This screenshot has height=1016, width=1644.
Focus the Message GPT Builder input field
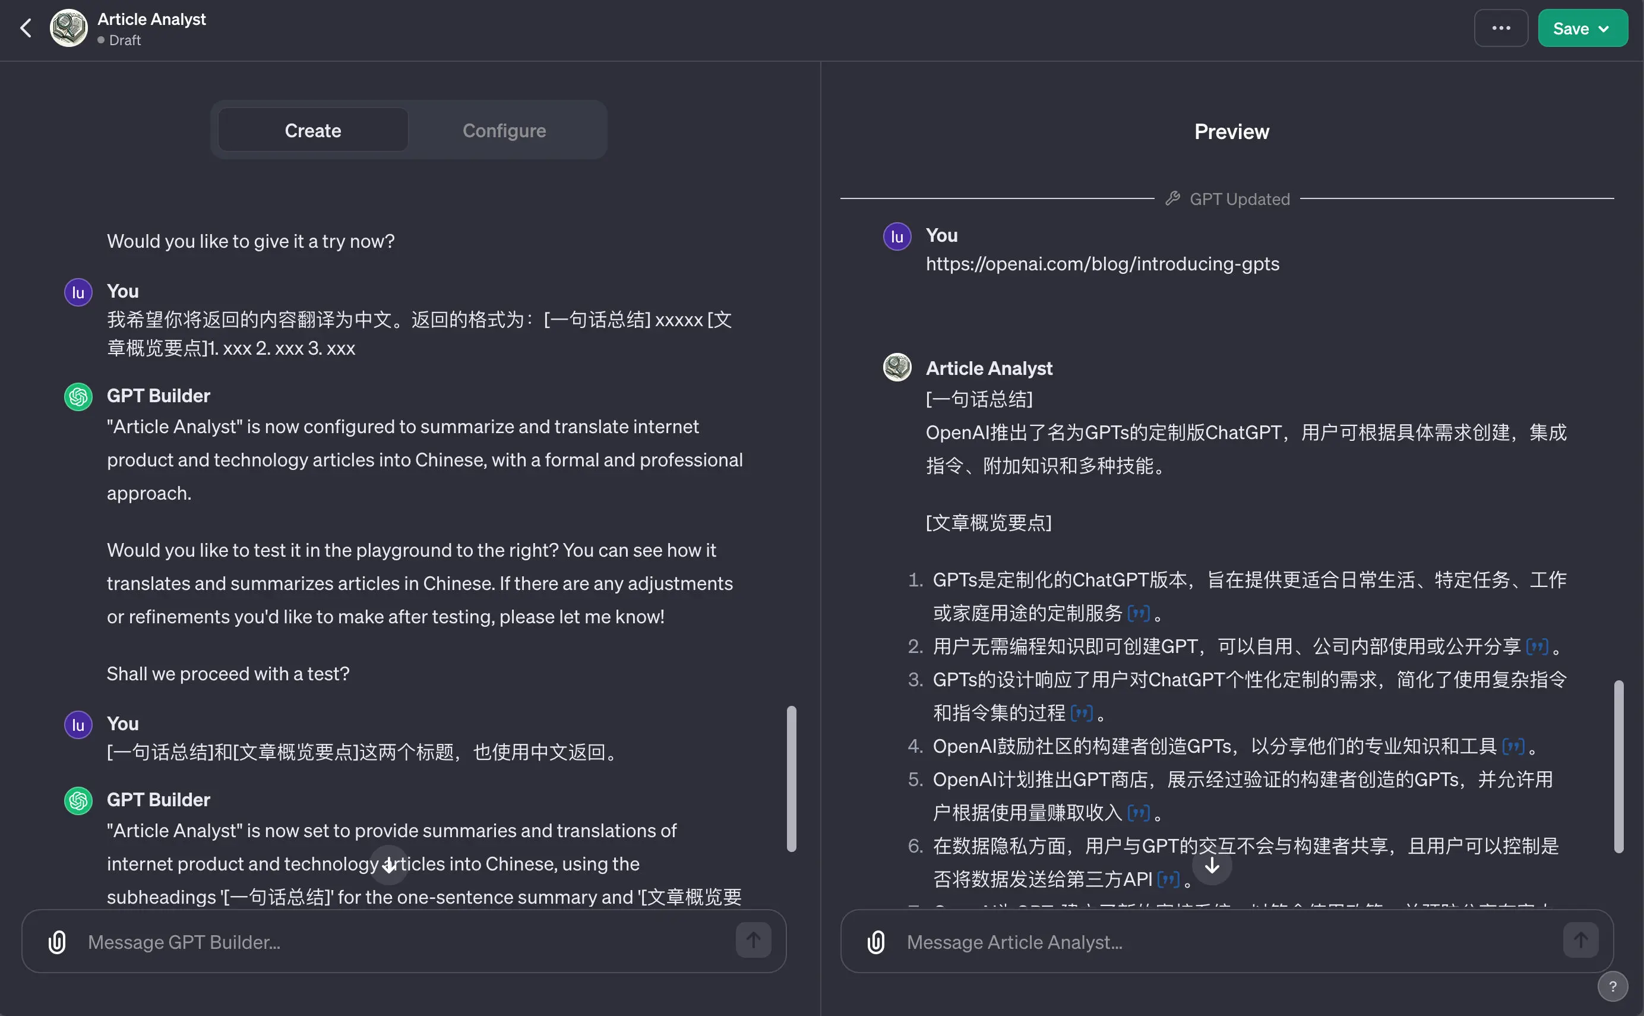point(403,942)
